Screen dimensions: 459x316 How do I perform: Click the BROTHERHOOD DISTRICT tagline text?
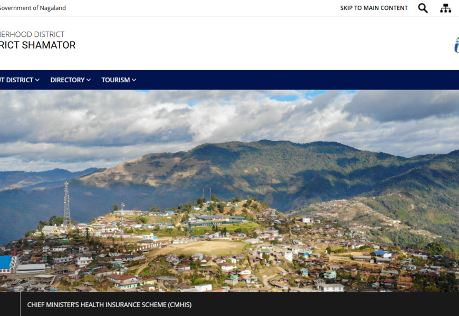click(32, 34)
